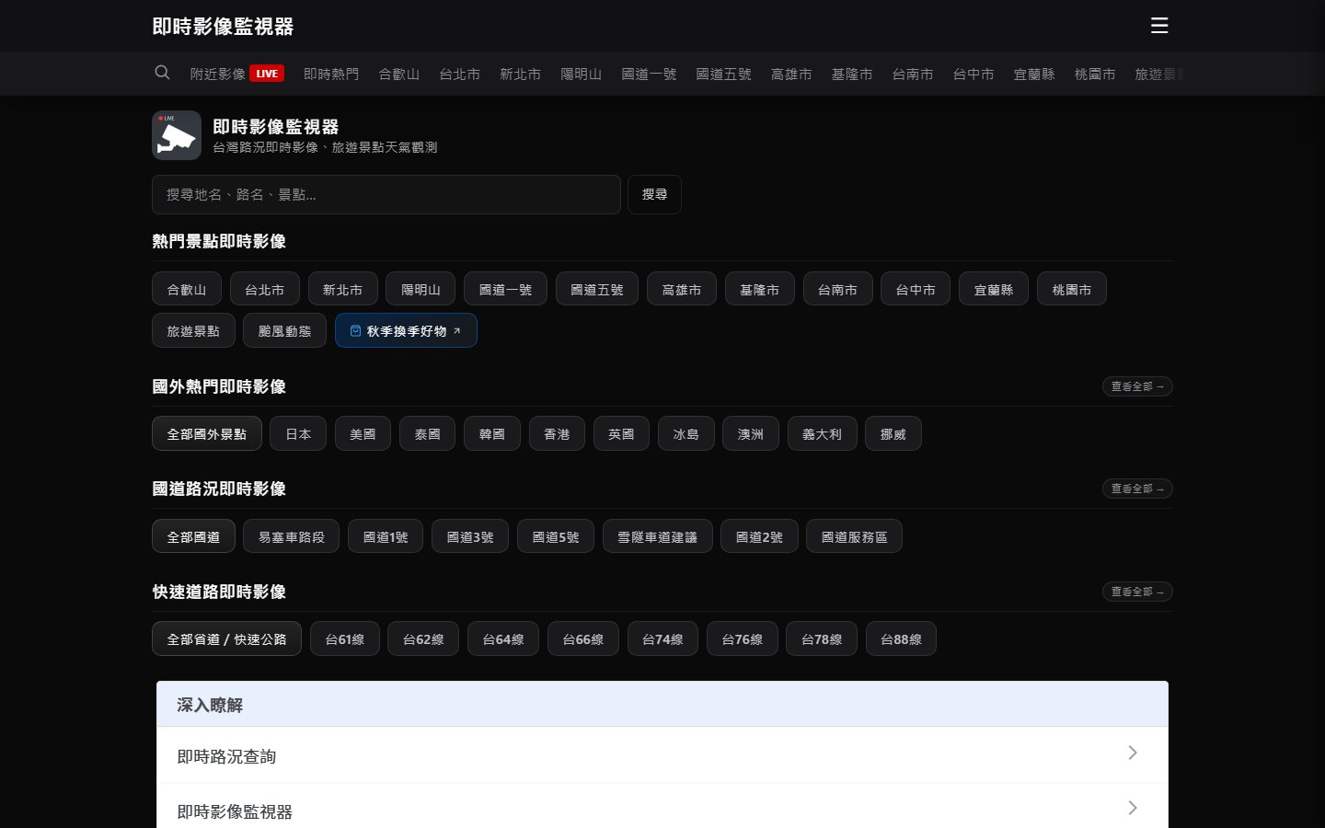Select the 香港 chip
The image size is (1325, 828).
click(557, 433)
